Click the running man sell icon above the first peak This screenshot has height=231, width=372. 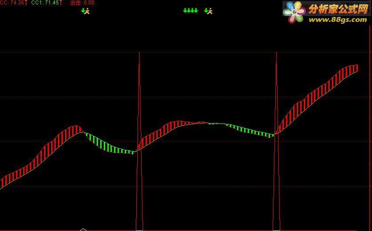[x=87, y=11]
